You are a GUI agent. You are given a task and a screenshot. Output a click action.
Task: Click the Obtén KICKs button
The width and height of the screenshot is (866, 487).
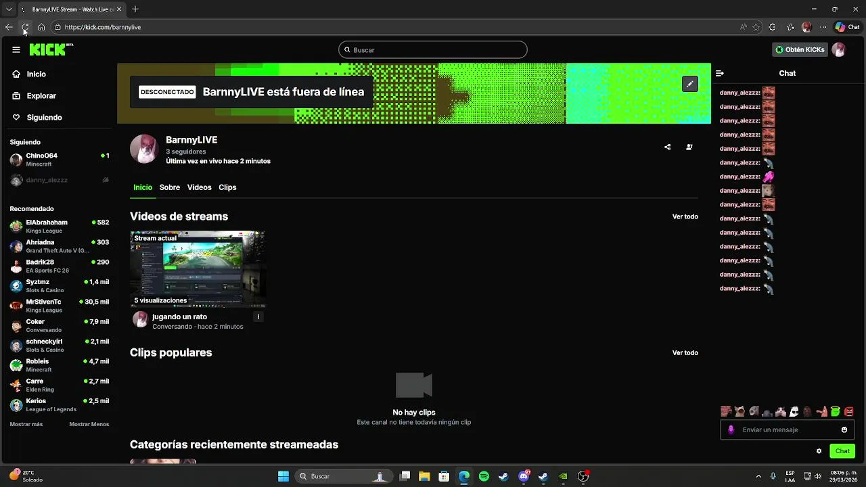800,50
